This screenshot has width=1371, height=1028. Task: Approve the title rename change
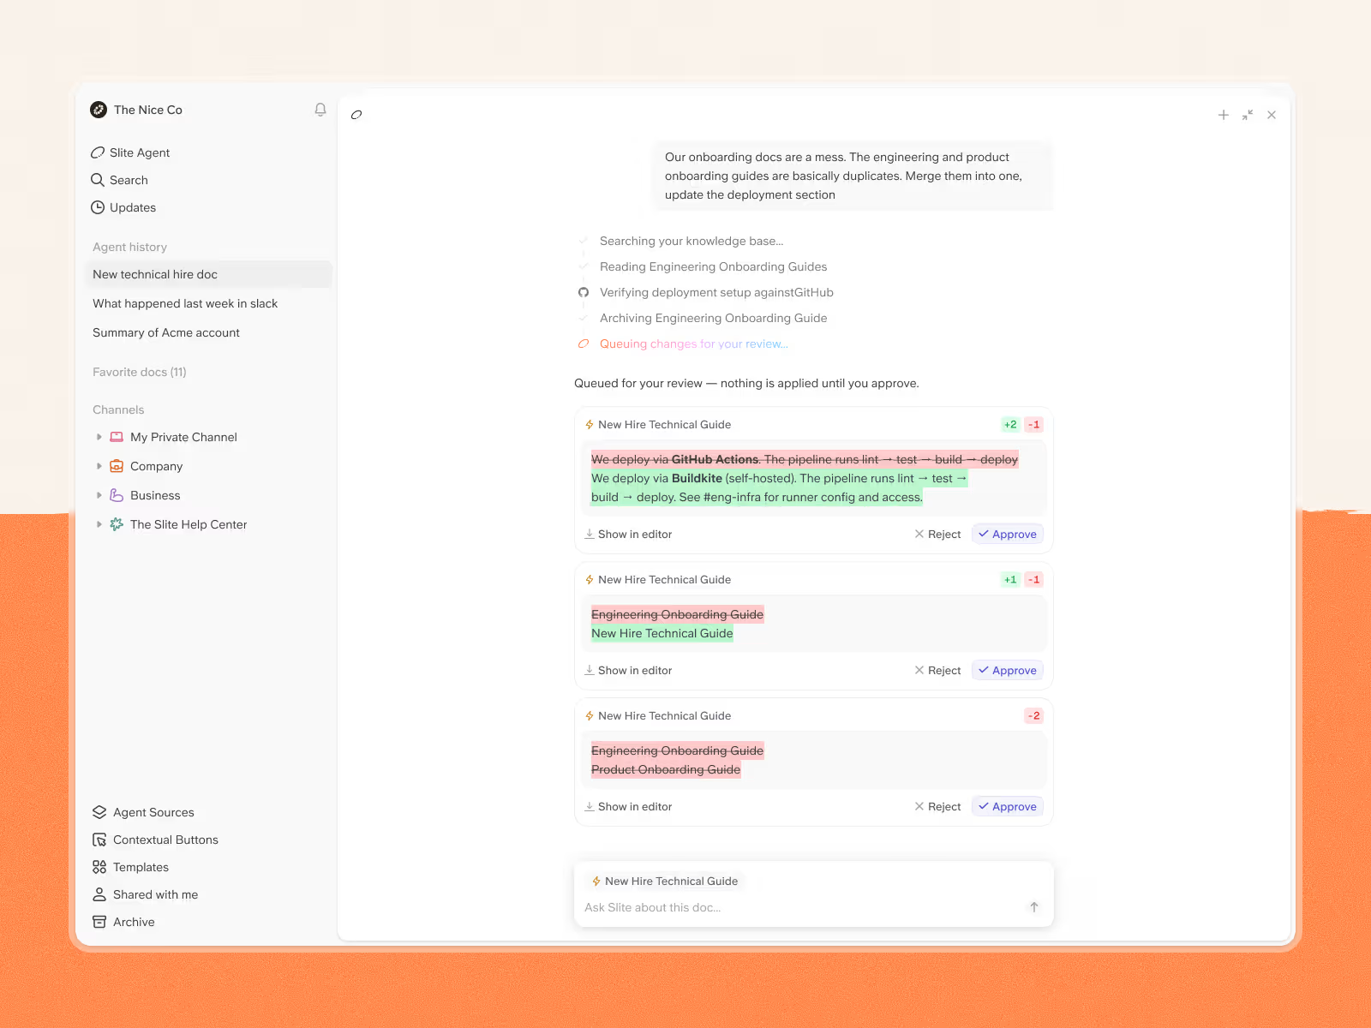click(1008, 670)
